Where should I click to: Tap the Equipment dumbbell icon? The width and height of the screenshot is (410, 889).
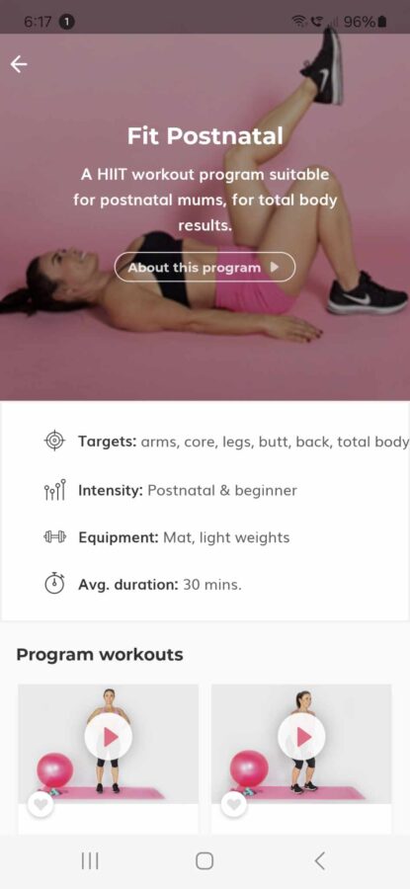[x=54, y=537]
